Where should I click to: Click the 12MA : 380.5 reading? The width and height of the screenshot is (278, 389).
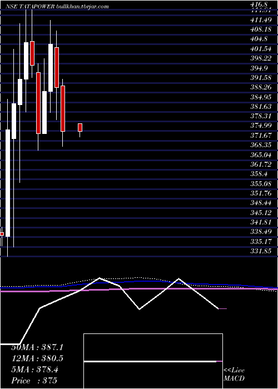[x=37, y=358]
